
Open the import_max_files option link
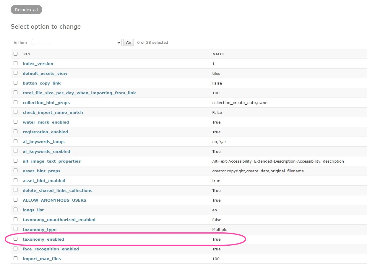[42, 259]
